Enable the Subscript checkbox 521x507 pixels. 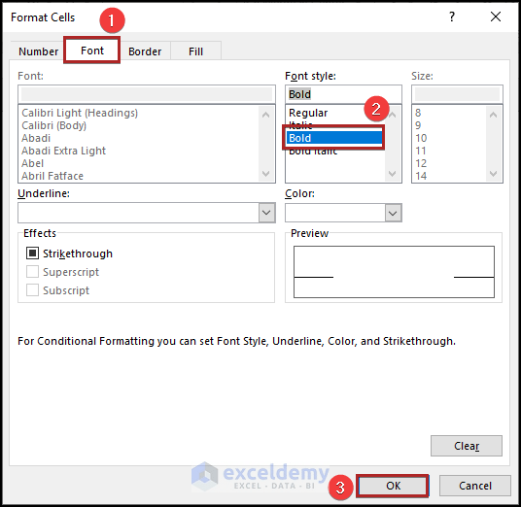pos(33,289)
